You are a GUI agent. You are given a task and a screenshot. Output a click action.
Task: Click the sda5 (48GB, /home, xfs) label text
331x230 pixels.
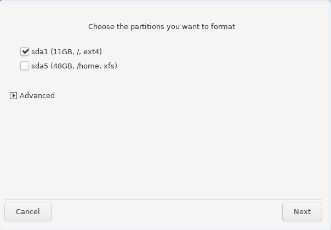[x=74, y=66]
